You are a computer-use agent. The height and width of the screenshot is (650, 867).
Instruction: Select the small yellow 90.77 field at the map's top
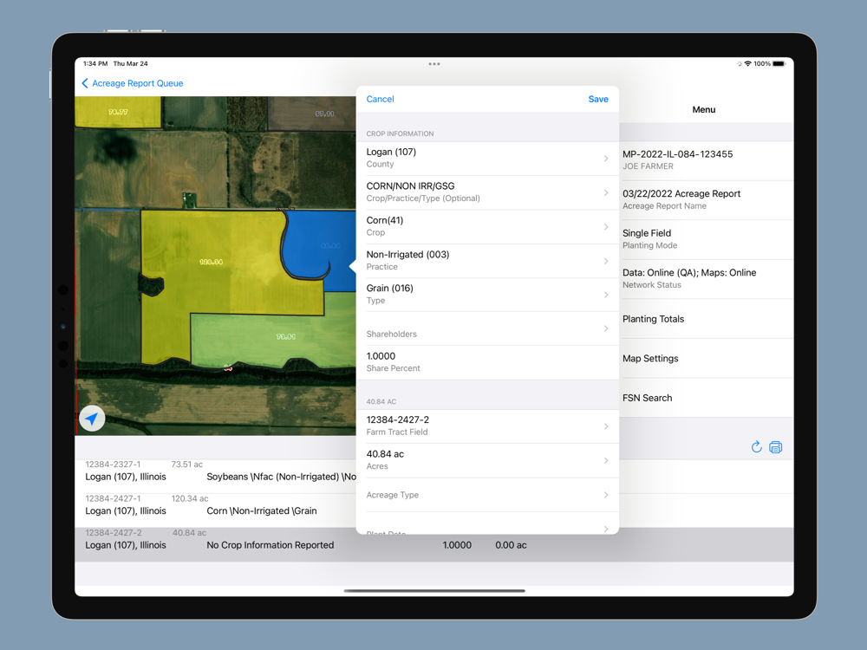pos(118,112)
